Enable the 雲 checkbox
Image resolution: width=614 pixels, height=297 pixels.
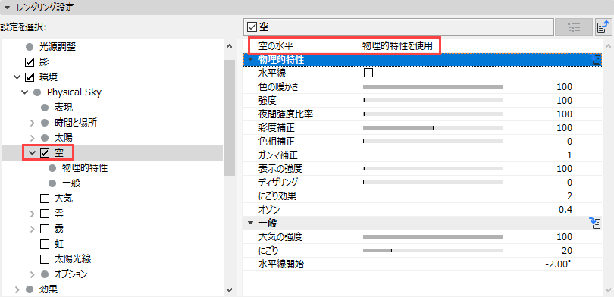click(45, 214)
